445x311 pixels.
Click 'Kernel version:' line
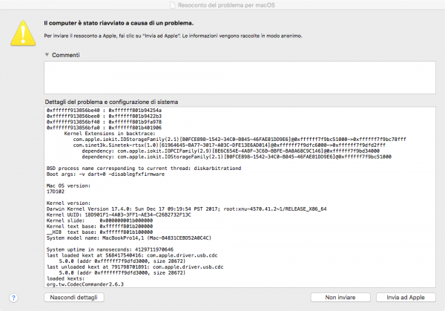[x=68, y=203]
